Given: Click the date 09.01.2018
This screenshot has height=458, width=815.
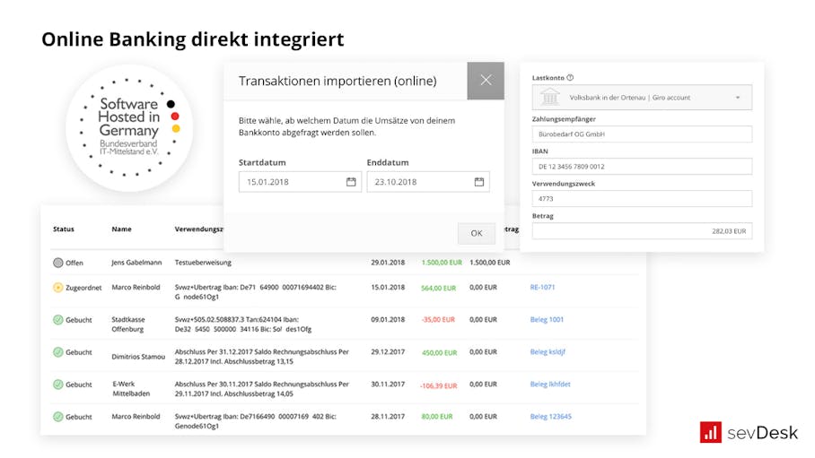Looking at the screenshot, I should tap(388, 319).
